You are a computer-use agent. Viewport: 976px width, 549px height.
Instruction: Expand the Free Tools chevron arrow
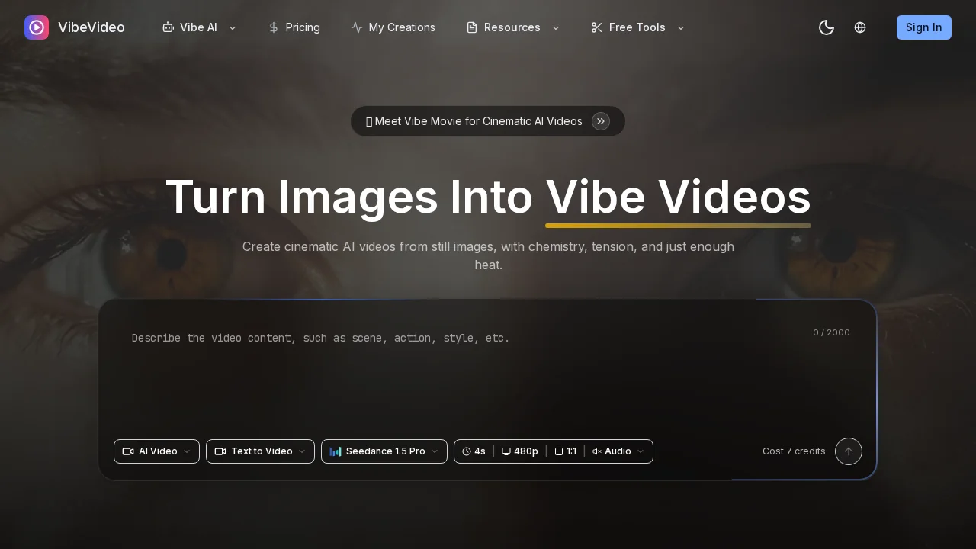coord(681,27)
